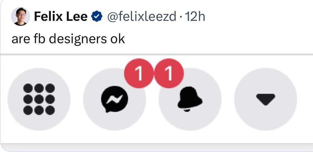Click the @felixleezd handle
The width and height of the screenshot is (313, 152).
pyautogui.click(x=142, y=16)
